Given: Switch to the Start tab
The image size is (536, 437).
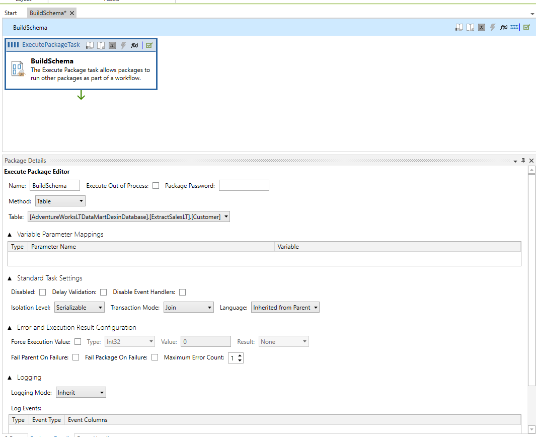Looking at the screenshot, I should pos(11,13).
